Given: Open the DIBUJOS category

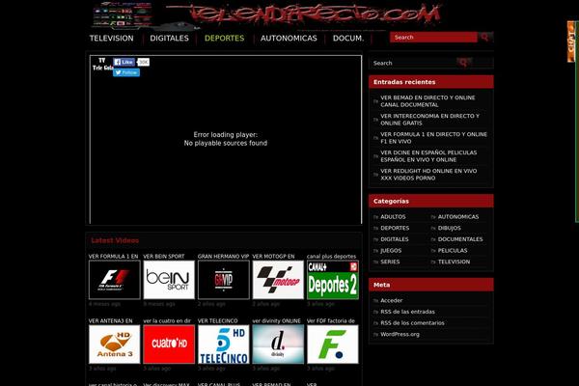Looking at the screenshot, I should pos(449,228).
